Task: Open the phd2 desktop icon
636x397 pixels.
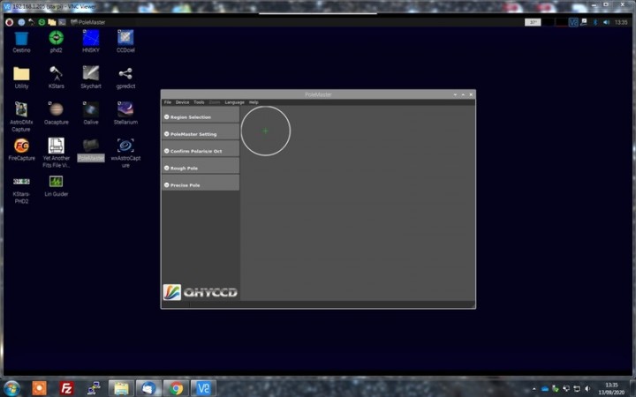Action: (56, 39)
